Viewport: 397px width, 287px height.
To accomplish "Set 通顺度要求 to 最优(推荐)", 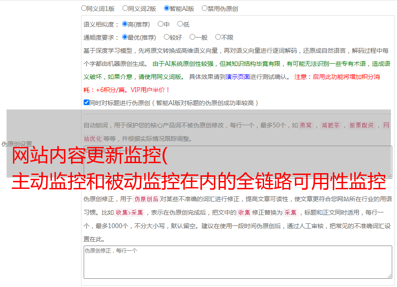I will (125, 37).
